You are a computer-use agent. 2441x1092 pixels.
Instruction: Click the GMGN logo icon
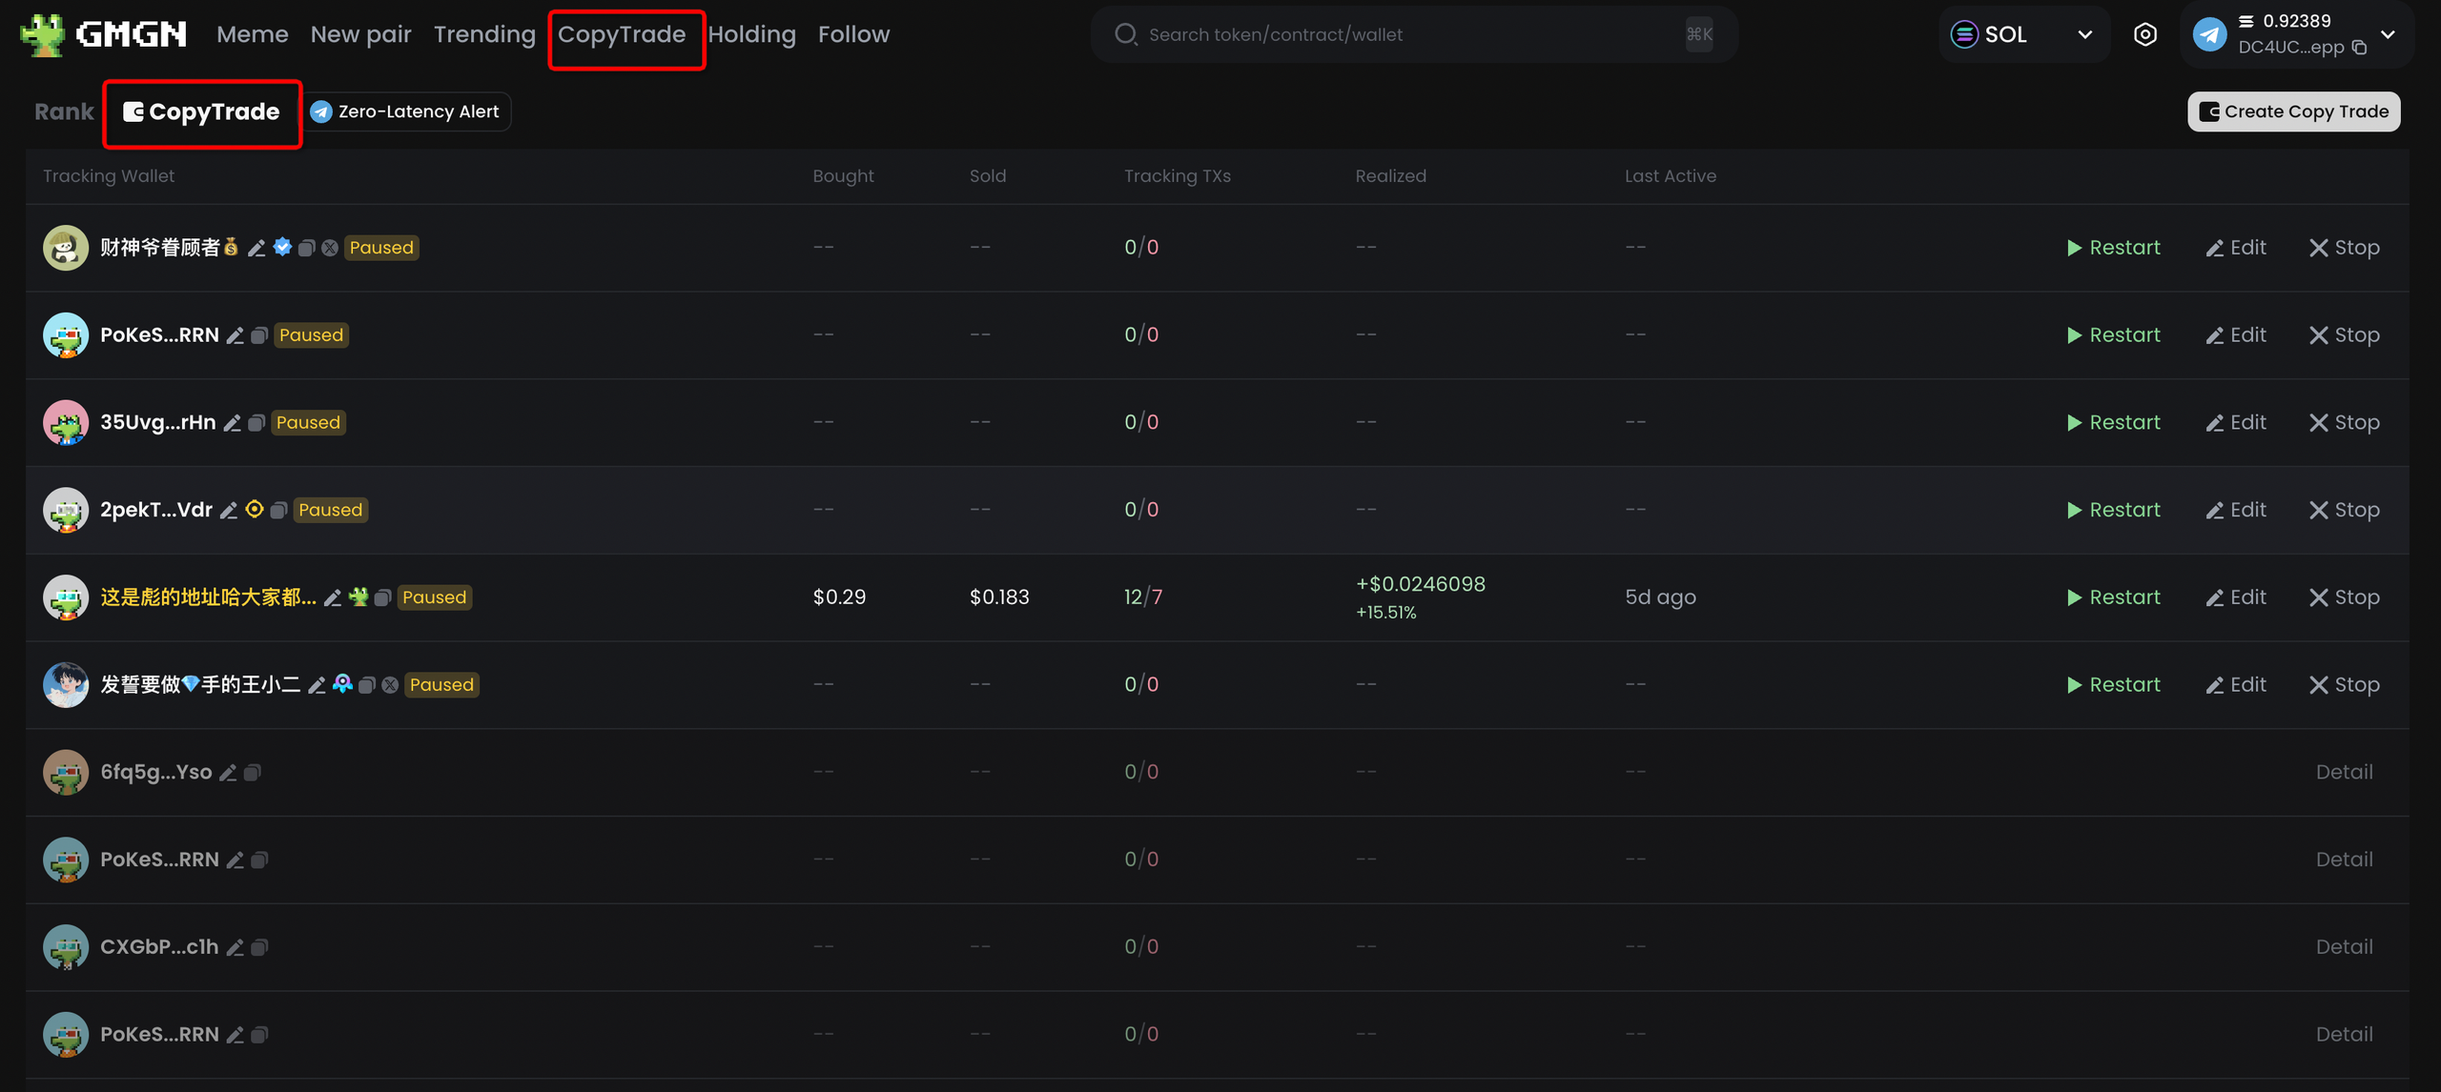tap(42, 35)
